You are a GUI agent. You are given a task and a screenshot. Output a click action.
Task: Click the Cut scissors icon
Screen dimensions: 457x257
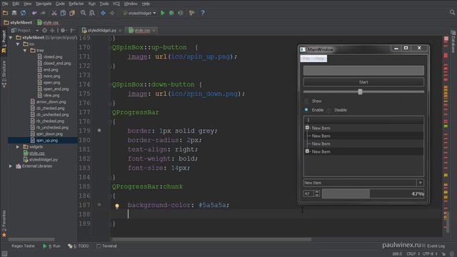[54, 13]
